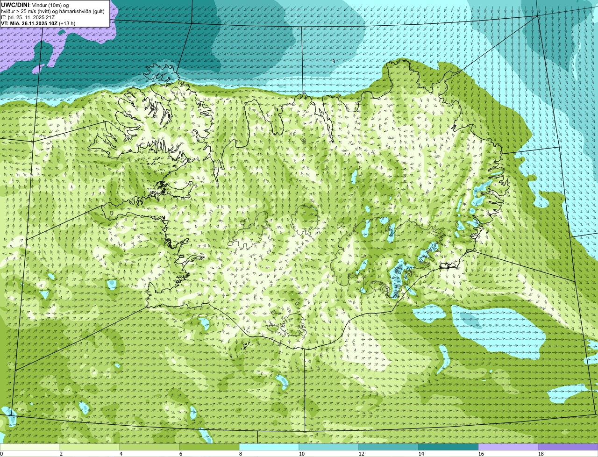Click the light purple 16–18 m/s legend swatch
Image resolution: width=598 pixels, height=457 pixels.
point(508,447)
